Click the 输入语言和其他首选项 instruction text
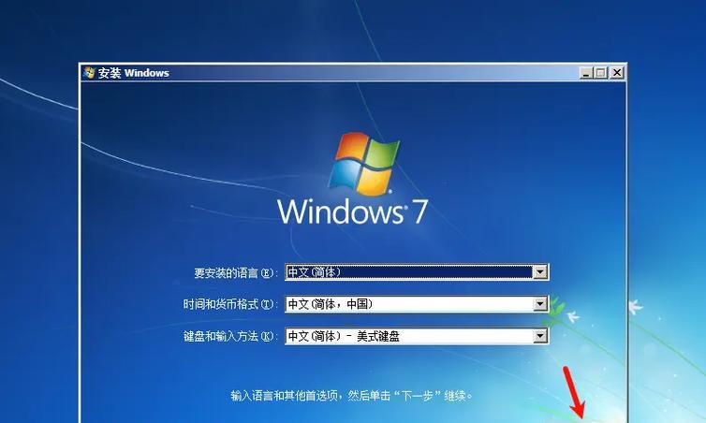 (352, 396)
